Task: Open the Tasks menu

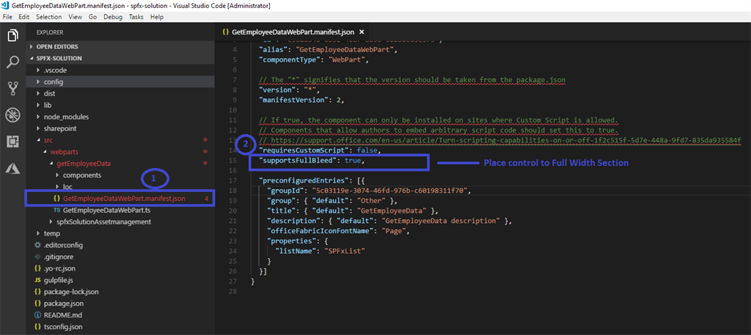Action: point(136,17)
